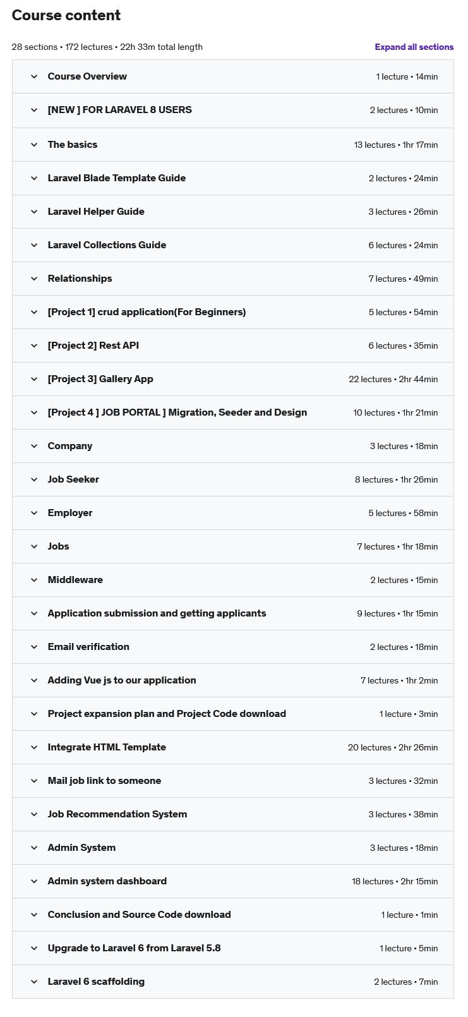Toggle open the Middleware section
Screen dimensions: 468x1017
[75, 580]
